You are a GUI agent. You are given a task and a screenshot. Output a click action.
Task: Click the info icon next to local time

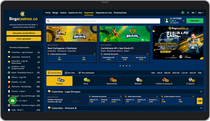point(37,25)
